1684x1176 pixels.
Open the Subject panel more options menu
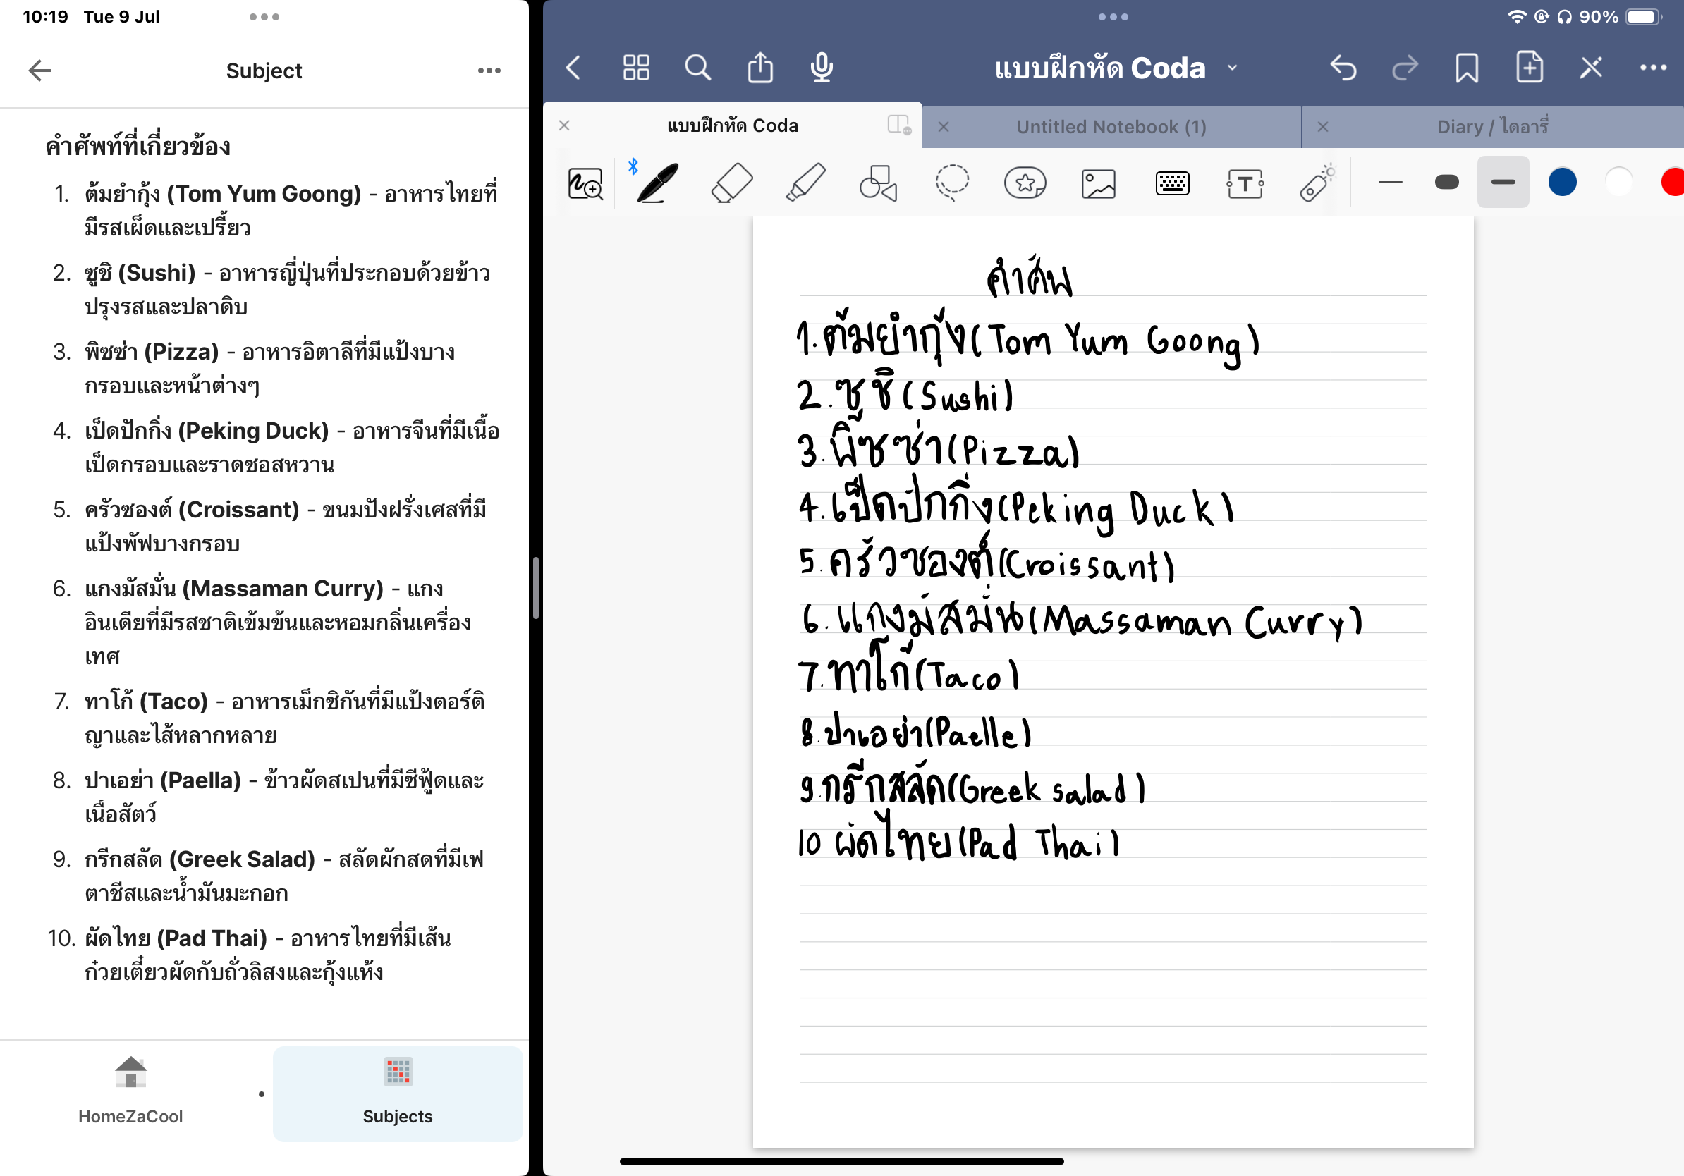tap(489, 71)
